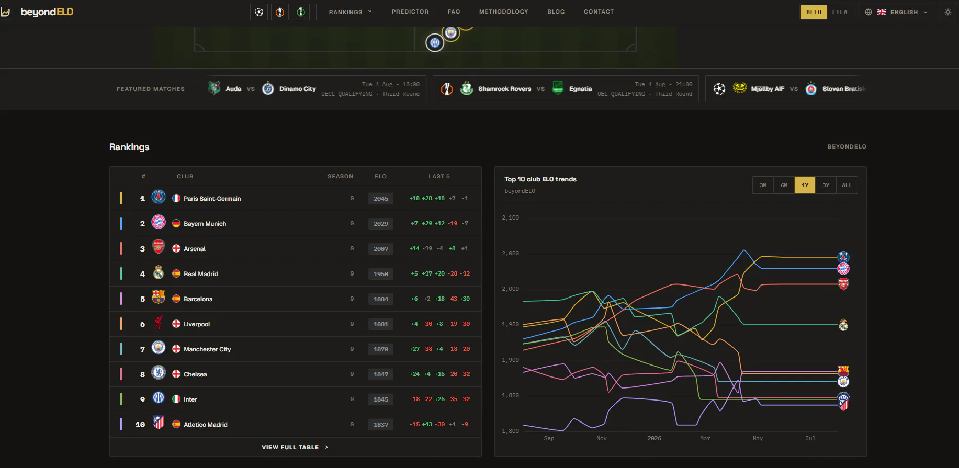Sort table by Season column header

341,177
